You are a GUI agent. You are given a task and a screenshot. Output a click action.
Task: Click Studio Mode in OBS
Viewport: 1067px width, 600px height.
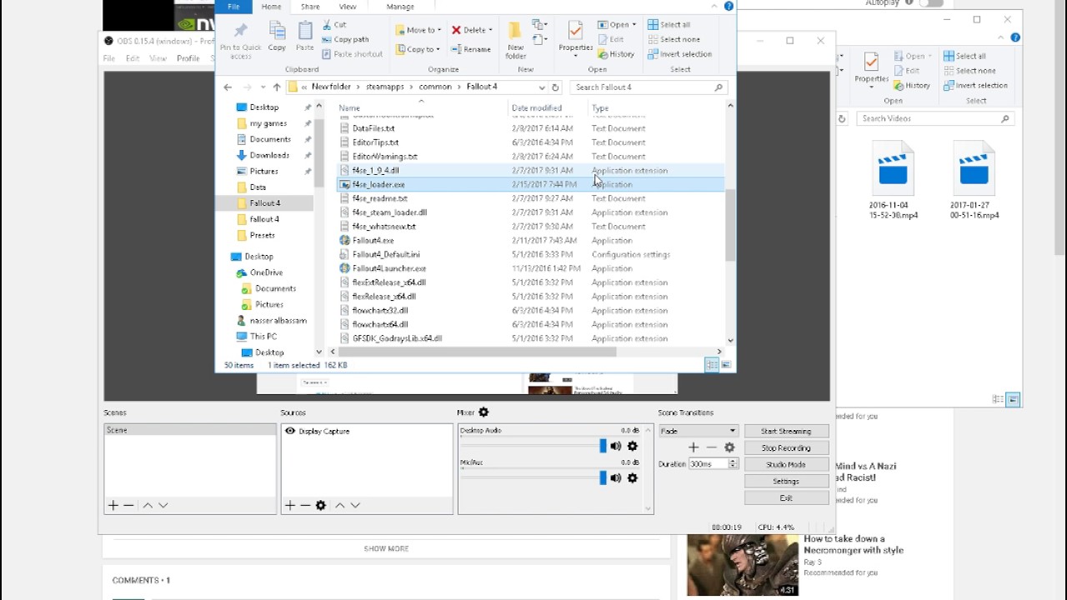(x=786, y=464)
